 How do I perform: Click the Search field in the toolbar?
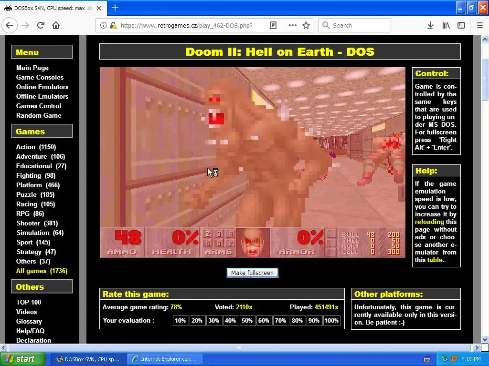354,25
